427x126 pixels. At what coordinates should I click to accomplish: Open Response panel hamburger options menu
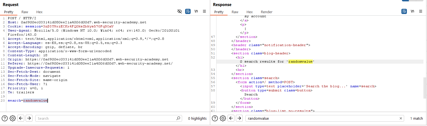[421, 11]
